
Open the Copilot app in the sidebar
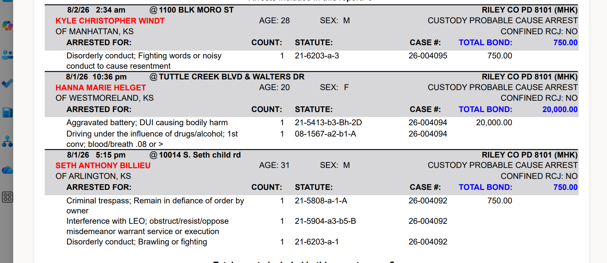point(7,26)
